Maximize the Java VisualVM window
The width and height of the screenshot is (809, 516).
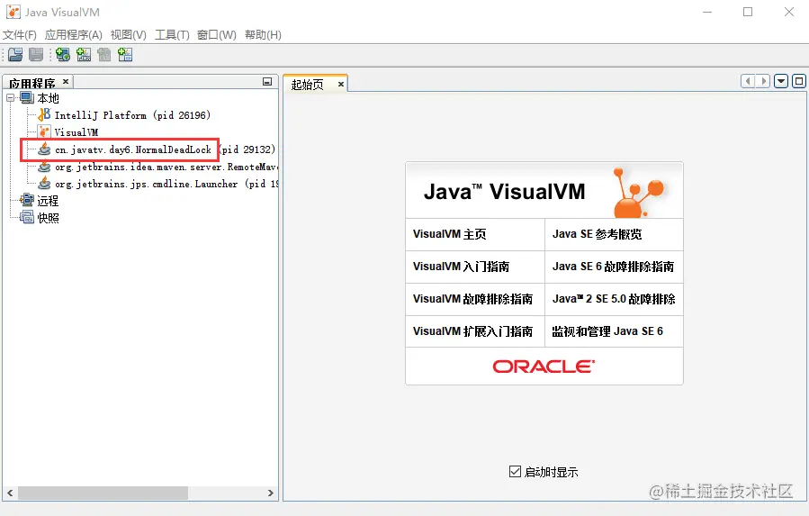[748, 12]
